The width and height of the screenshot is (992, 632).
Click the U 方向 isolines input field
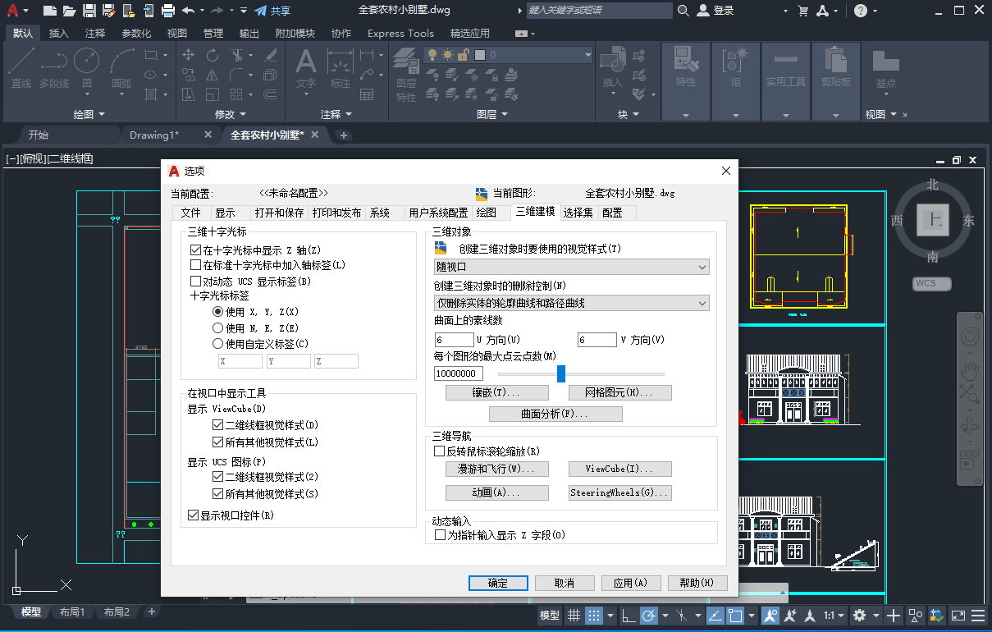pyautogui.click(x=455, y=340)
